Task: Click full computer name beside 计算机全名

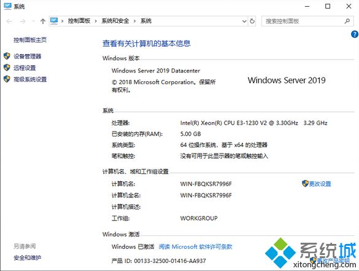Action: click(x=206, y=195)
